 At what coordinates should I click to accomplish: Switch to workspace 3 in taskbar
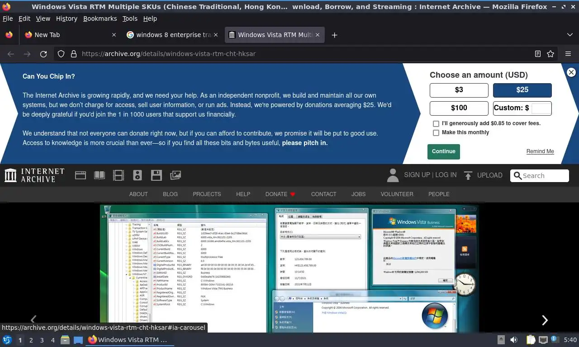(42, 340)
